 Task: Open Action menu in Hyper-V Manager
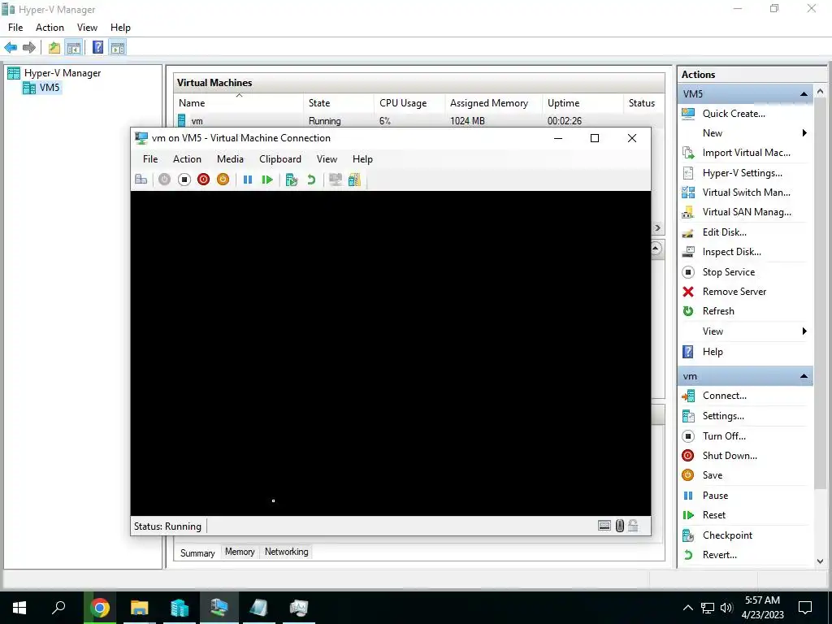(x=50, y=28)
